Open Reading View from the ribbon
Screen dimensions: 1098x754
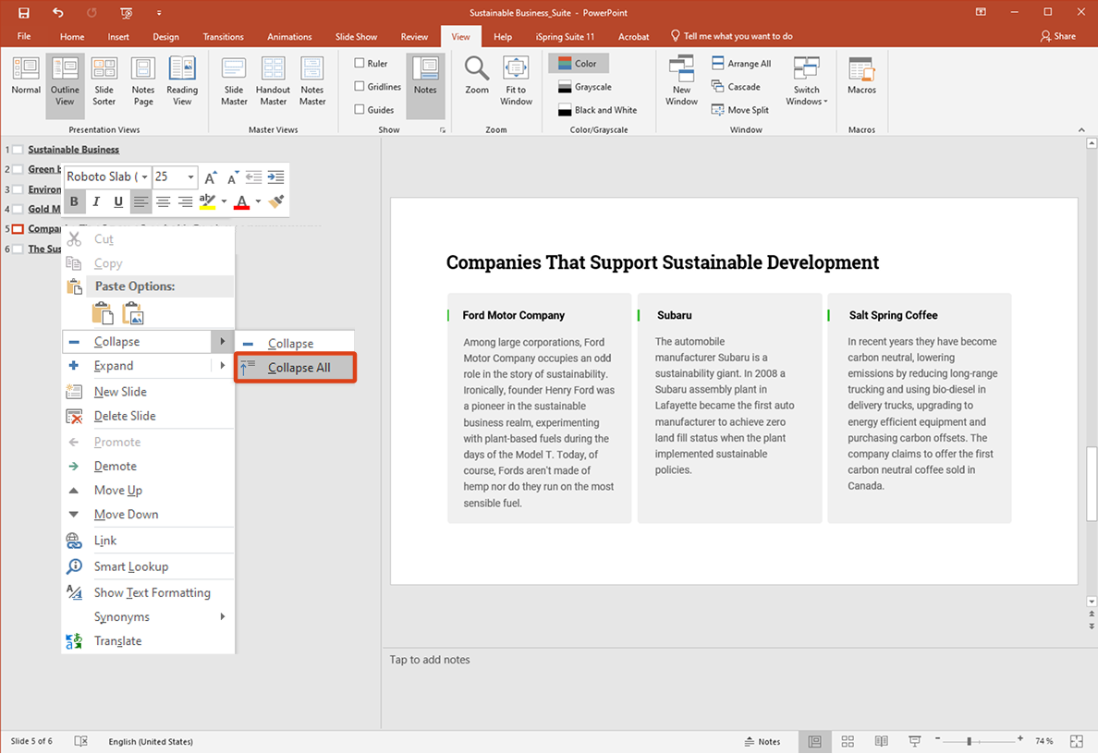click(182, 80)
